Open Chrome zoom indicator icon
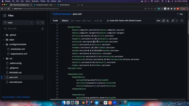189x106 pixels. [x=149, y=9]
